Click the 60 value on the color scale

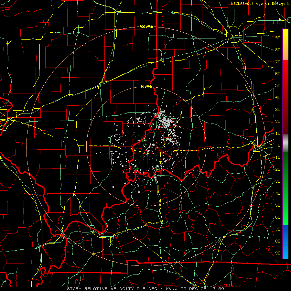278,73
